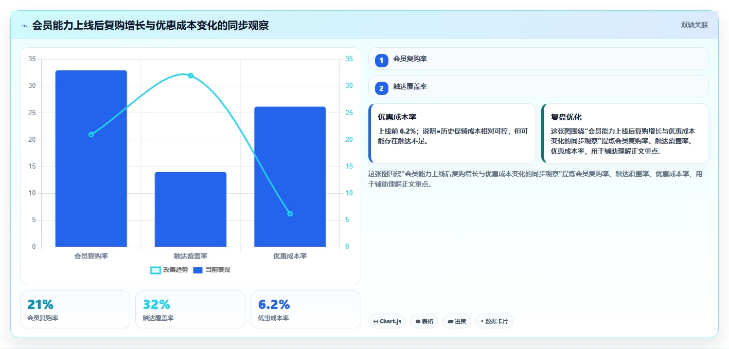Open the 32% 触达覆盖率 stat card
This screenshot has height=349, width=729.
pyautogui.click(x=190, y=309)
